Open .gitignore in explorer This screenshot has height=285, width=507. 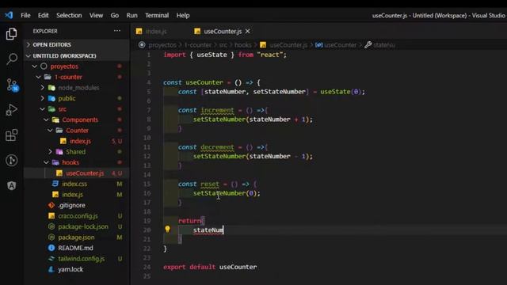pos(72,205)
